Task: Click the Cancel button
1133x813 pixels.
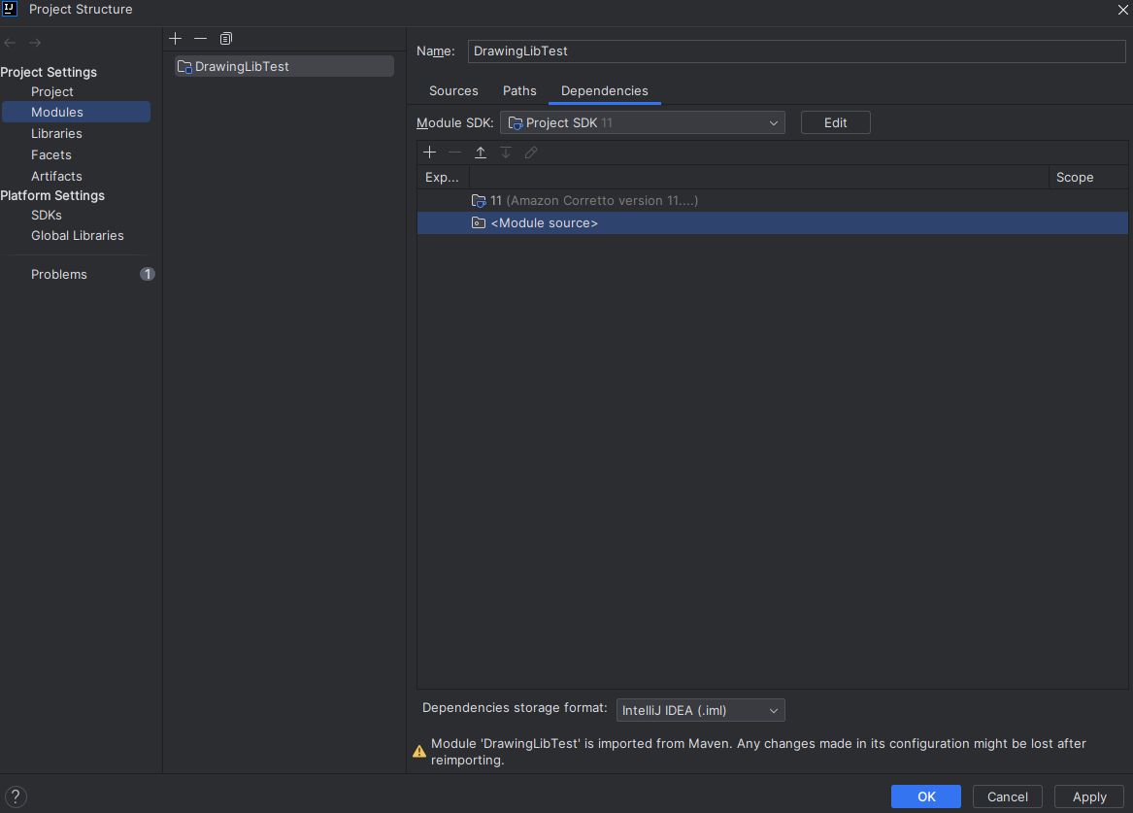Action: point(1007,796)
